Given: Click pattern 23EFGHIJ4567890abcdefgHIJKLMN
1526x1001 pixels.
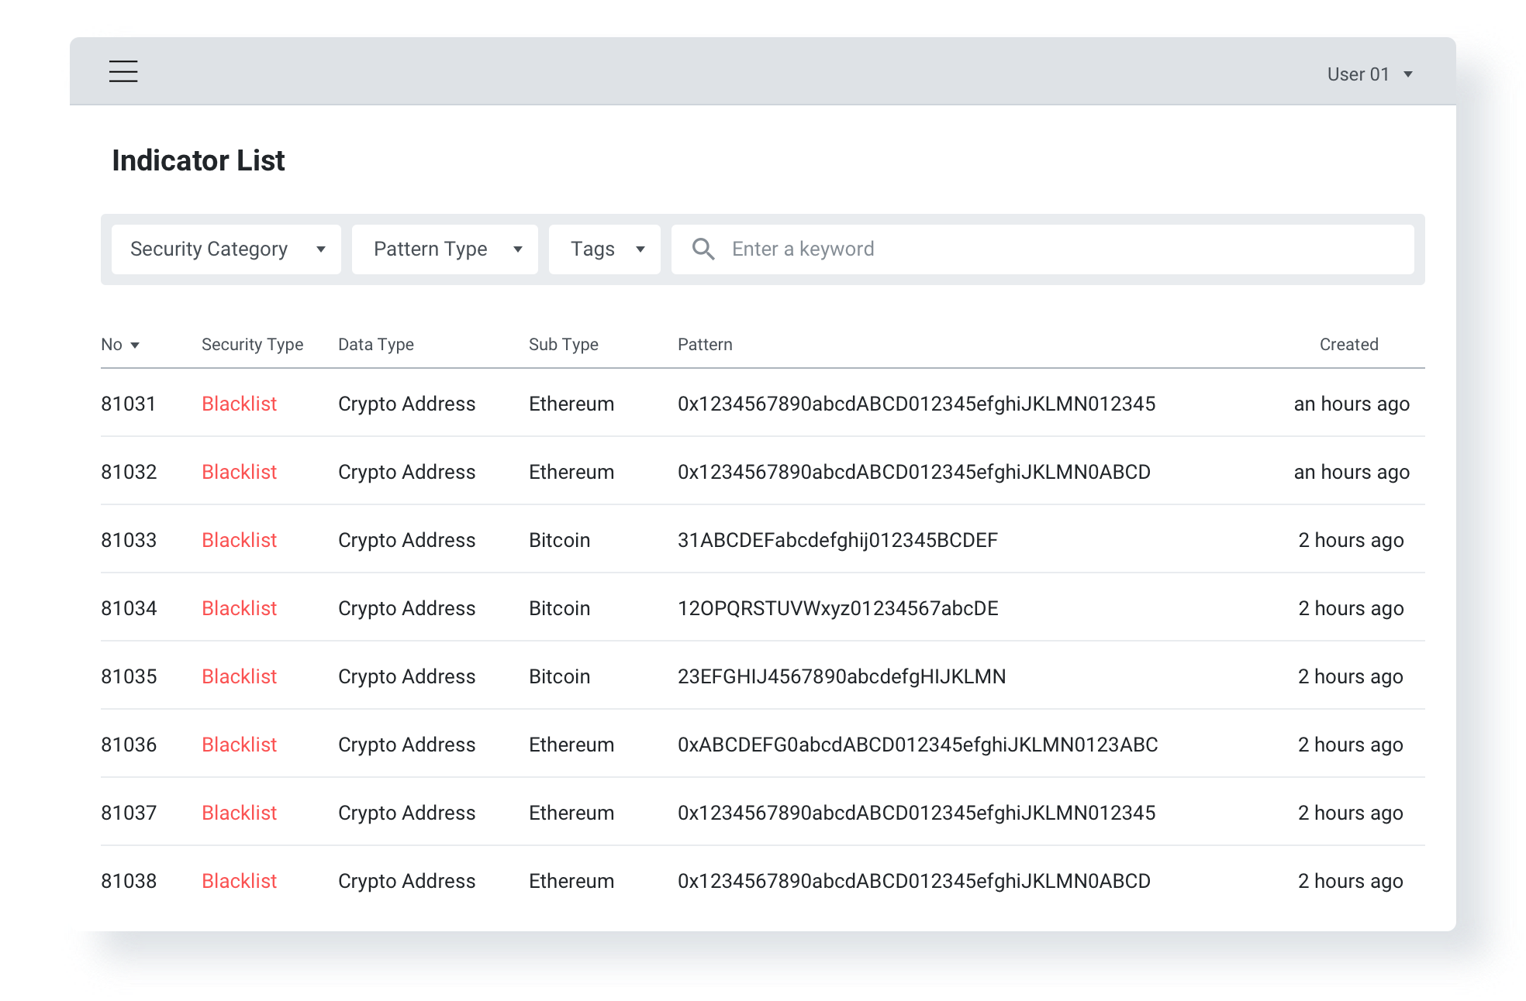Looking at the screenshot, I should pos(841,677).
